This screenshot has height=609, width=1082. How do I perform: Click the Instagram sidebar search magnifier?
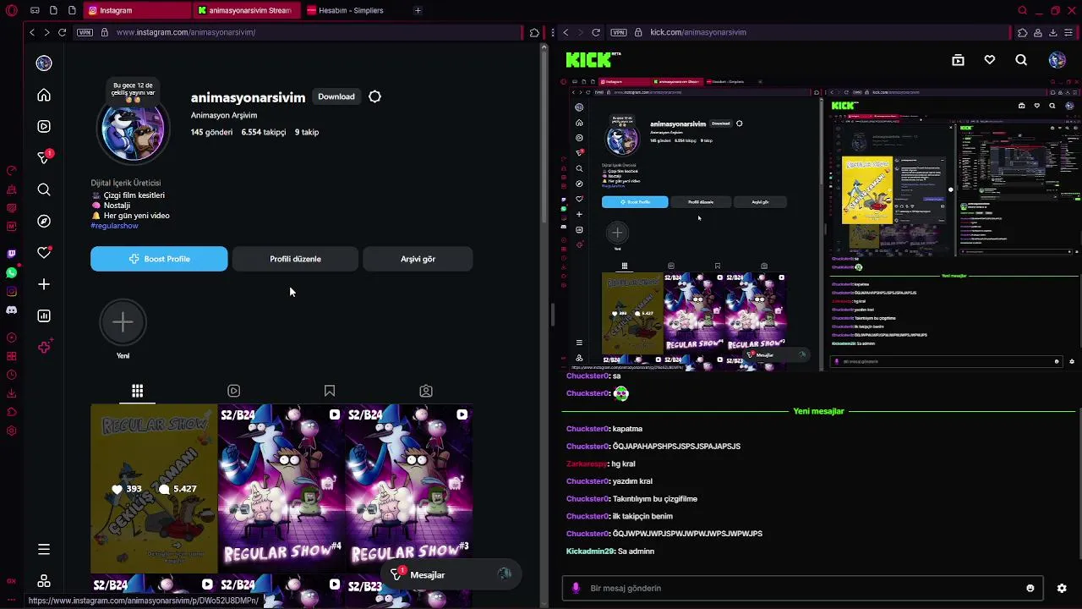(x=44, y=189)
